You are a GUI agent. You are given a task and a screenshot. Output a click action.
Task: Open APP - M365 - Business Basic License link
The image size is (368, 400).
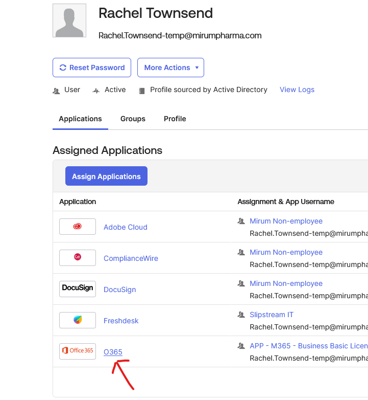click(x=309, y=346)
